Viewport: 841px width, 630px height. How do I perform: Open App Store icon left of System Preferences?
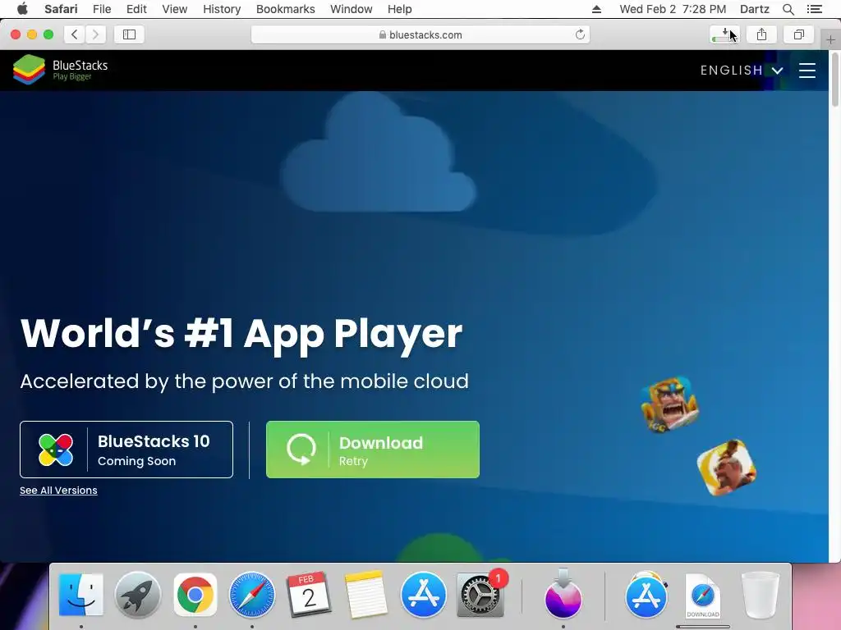click(x=423, y=595)
